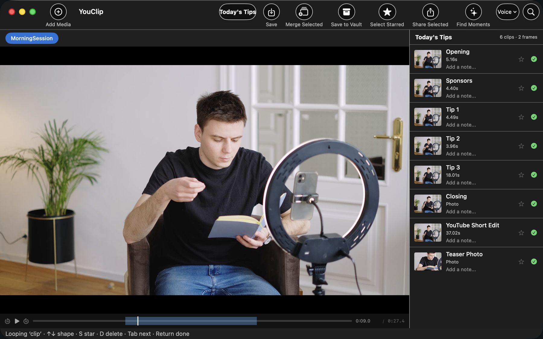Add a note to Tip 1 clip
This screenshot has height=339, width=543.
pyautogui.click(x=461, y=125)
